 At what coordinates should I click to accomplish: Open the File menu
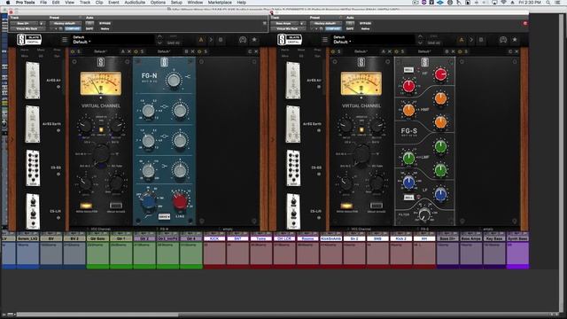pyautogui.click(x=43, y=3)
